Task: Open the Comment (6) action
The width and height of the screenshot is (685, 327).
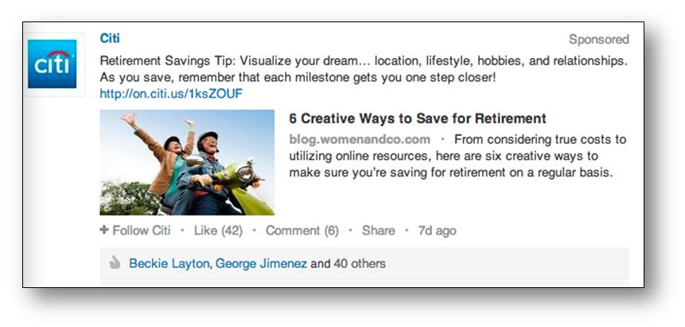Action: click(x=302, y=231)
